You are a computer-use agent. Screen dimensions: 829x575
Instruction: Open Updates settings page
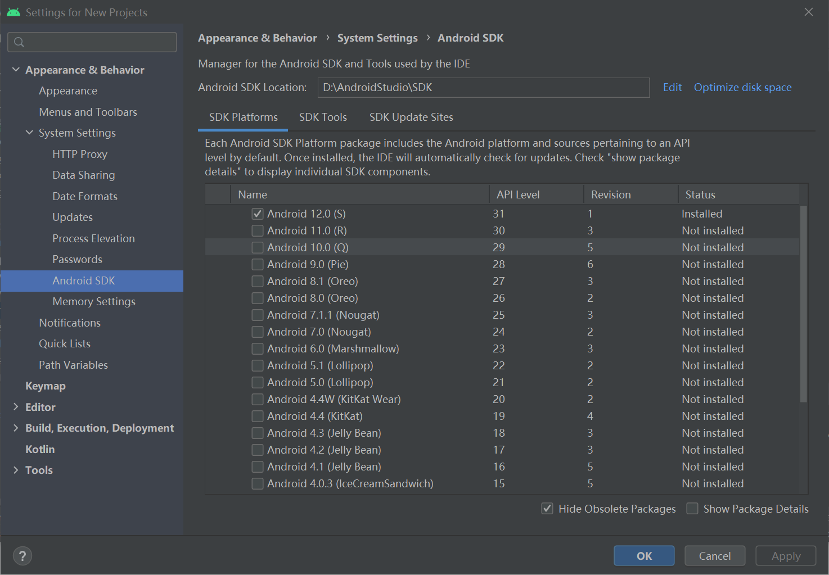[x=73, y=217]
